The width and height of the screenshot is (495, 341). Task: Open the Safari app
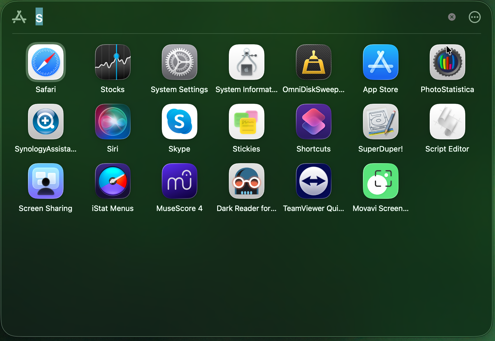click(x=46, y=62)
